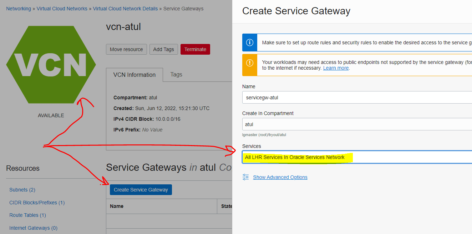Click the sliders icon beside Show Advanced Options
Viewport: 472px width, 234px height.
pos(245,177)
